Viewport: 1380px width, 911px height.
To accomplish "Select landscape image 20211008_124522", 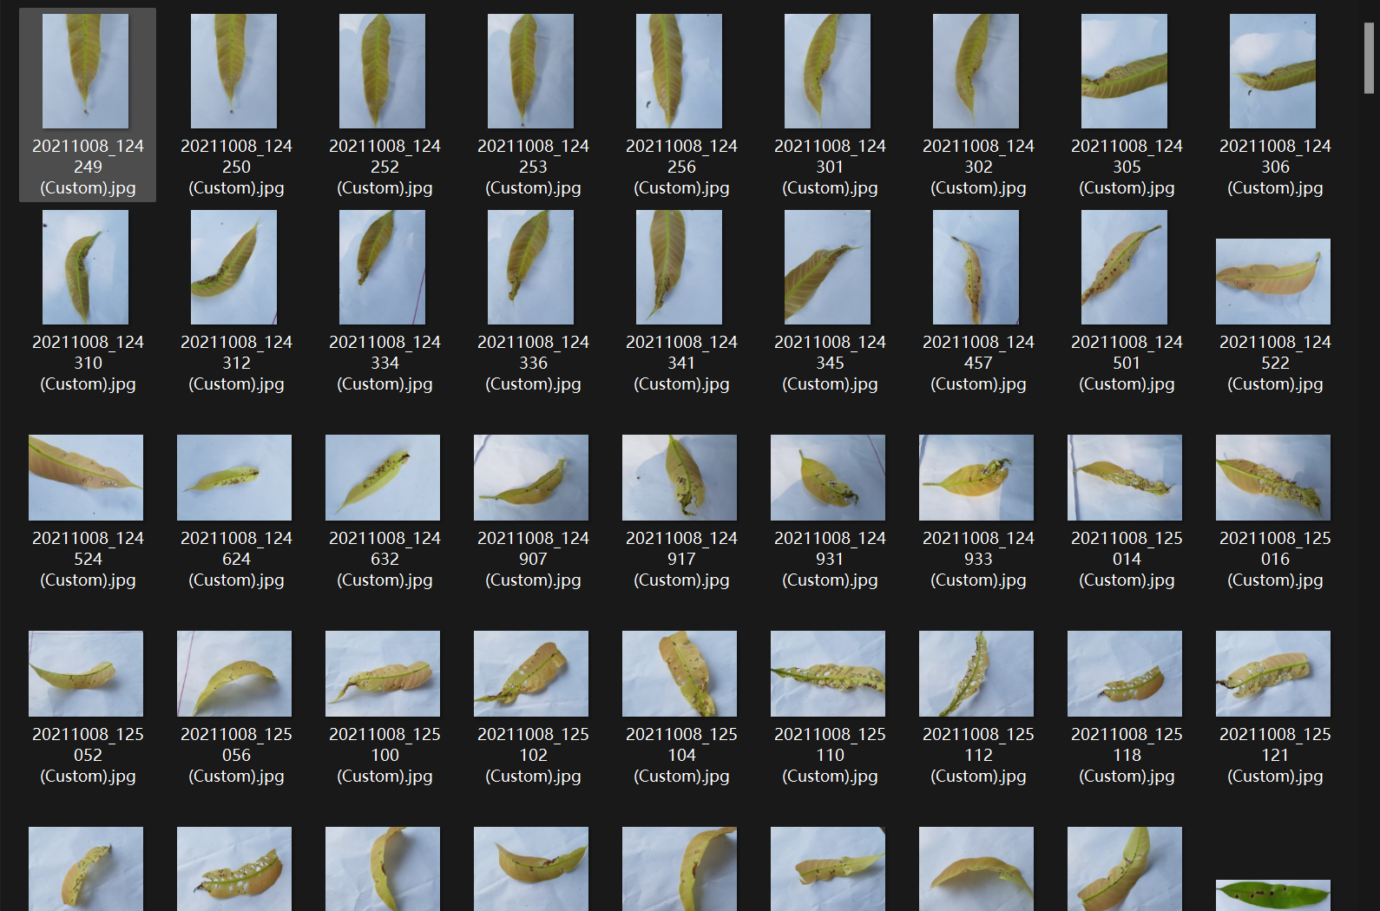I will pyautogui.click(x=1273, y=281).
